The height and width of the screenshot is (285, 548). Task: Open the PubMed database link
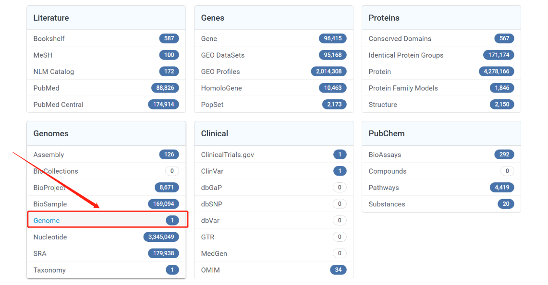47,88
